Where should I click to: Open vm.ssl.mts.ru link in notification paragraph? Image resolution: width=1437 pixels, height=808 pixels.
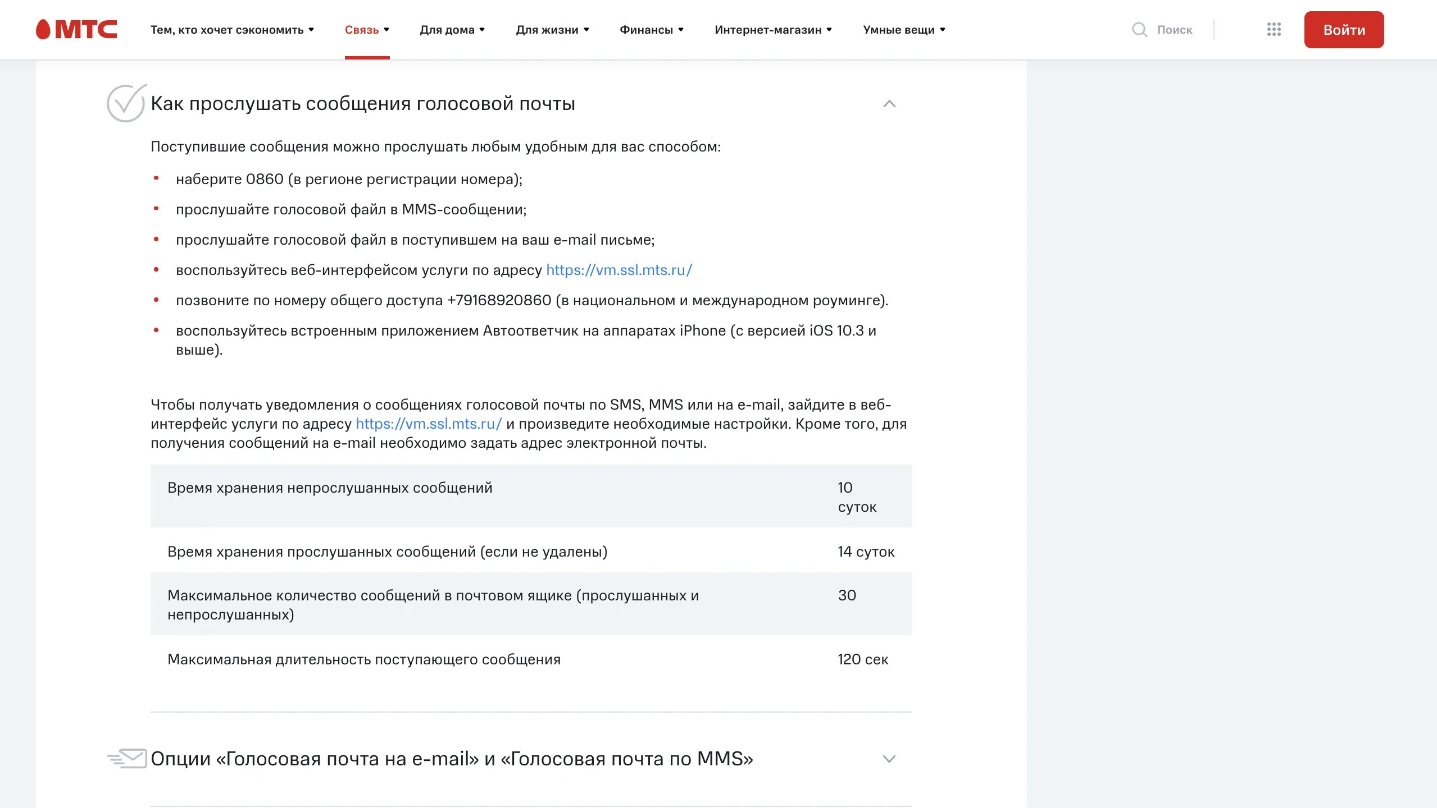click(x=429, y=424)
